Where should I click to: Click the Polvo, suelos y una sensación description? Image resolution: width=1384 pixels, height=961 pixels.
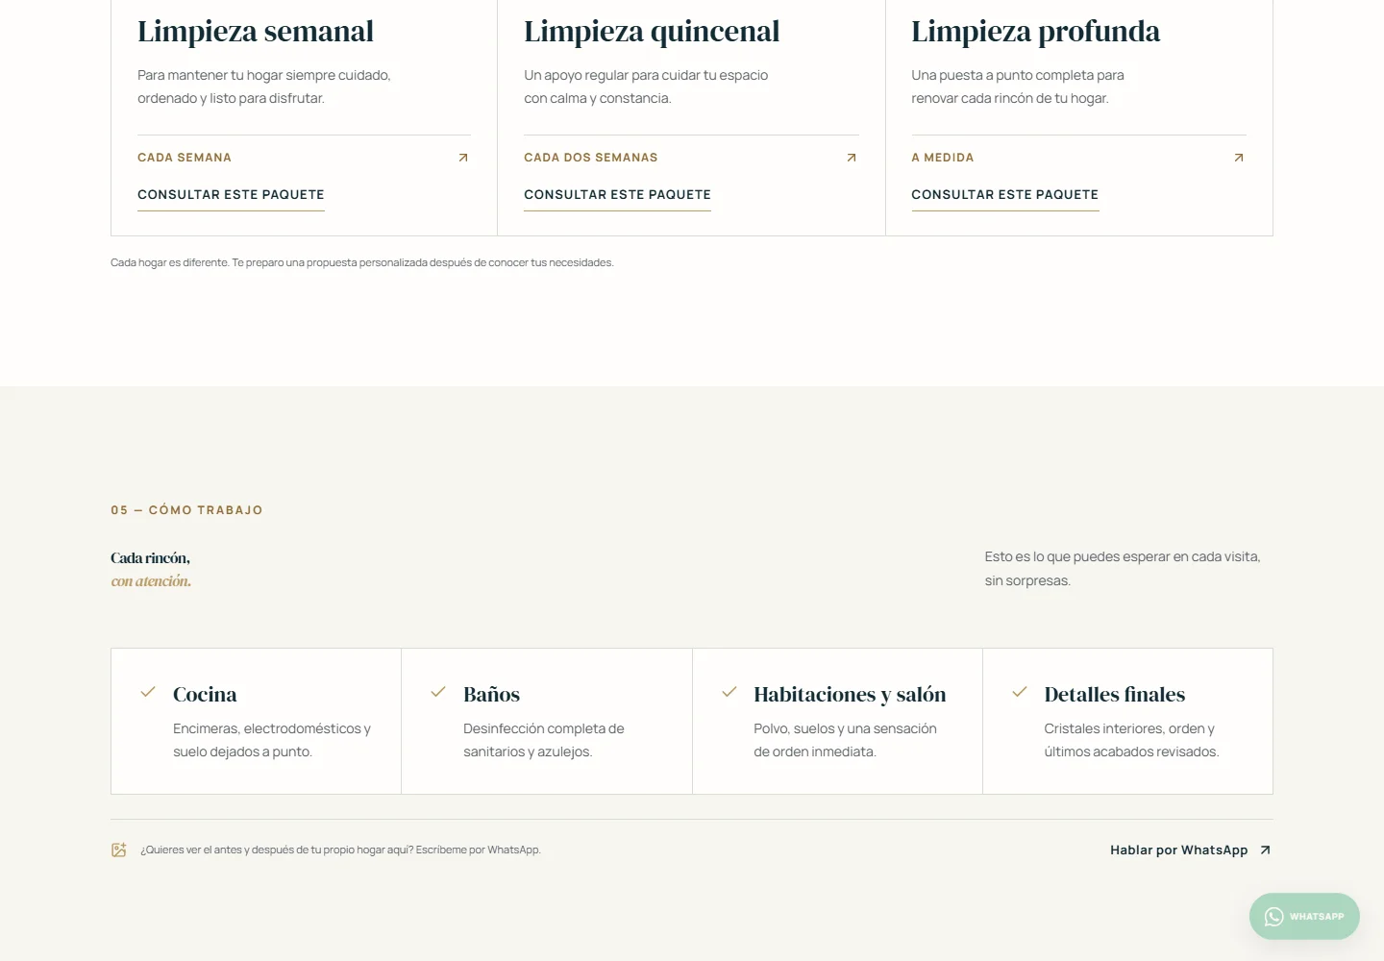pos(845,740)
